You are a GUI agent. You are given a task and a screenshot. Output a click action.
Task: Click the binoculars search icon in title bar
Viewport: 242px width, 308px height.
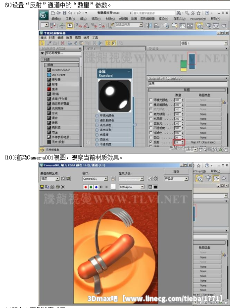179,13
